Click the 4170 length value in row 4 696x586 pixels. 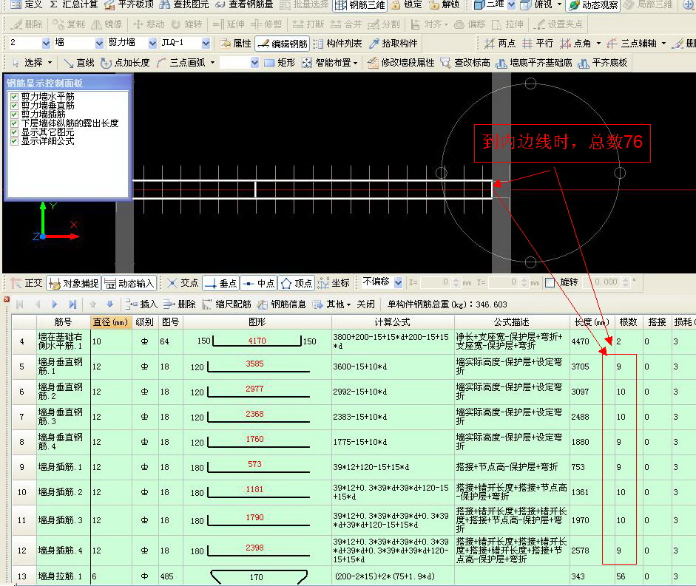tap(257, 341)
